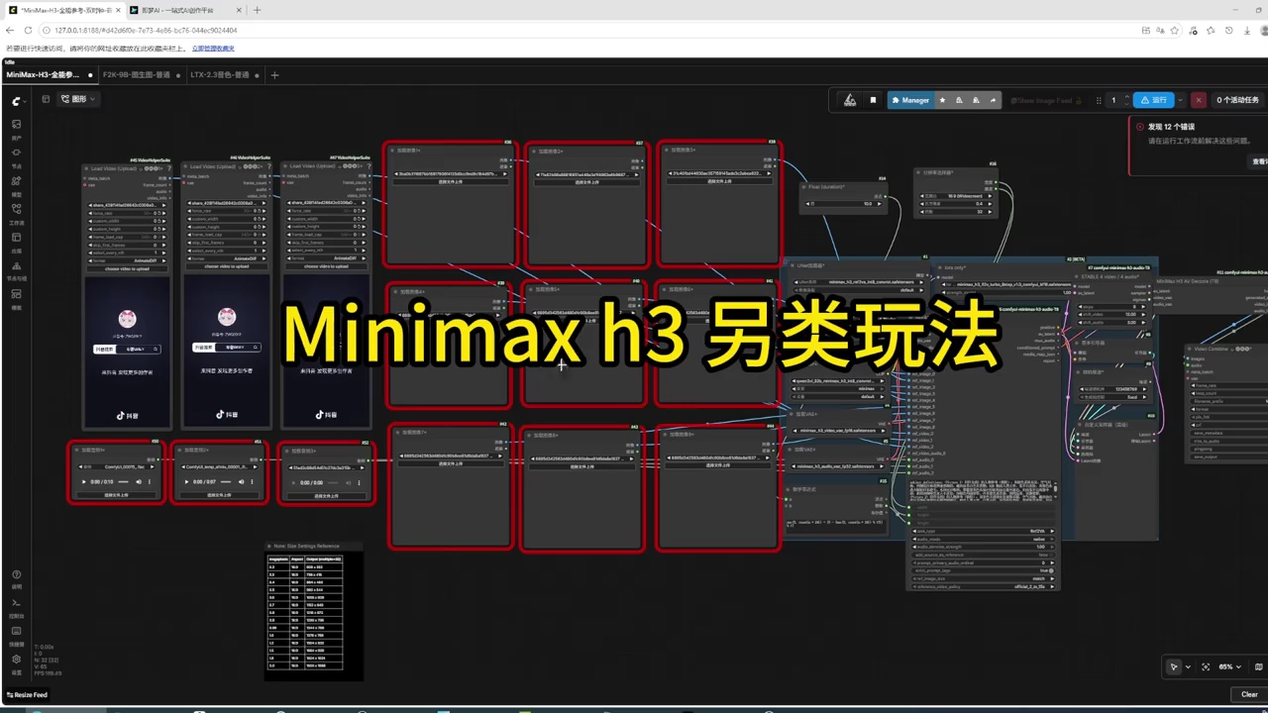Screen dimensions: 1268x713
Task: Click the drag handle beside batch count
Action: coord(1098,100)
